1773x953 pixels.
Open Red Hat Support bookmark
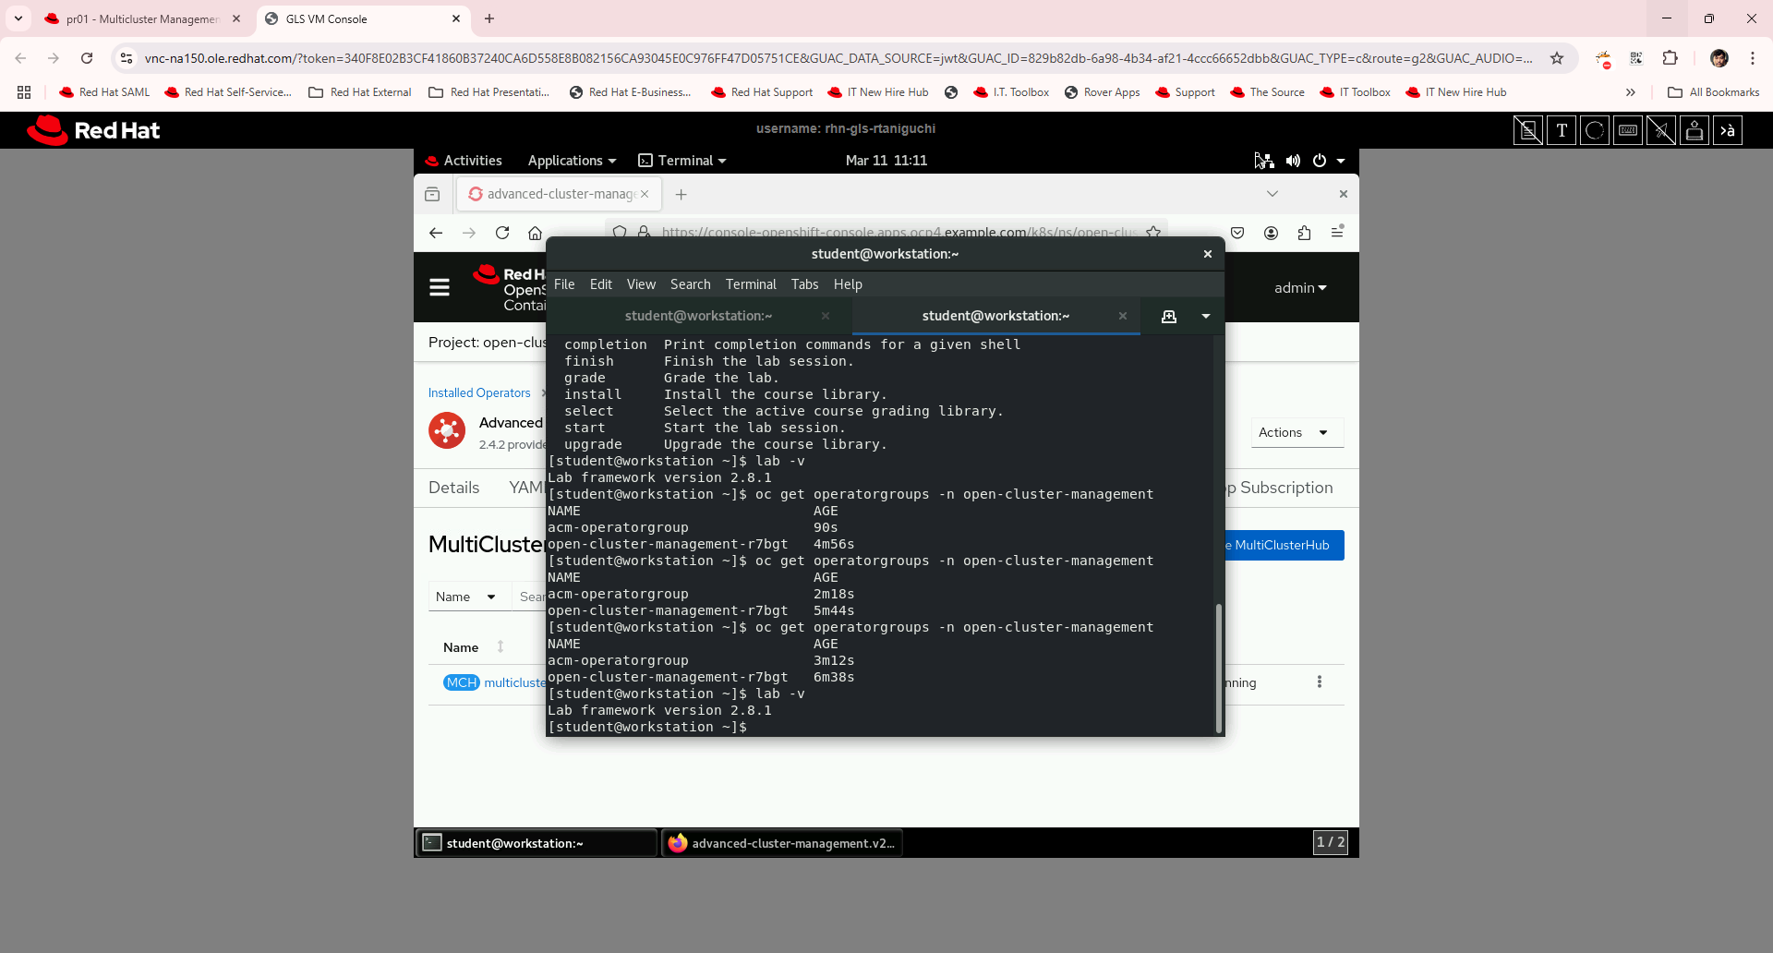(x=762, y=92)
